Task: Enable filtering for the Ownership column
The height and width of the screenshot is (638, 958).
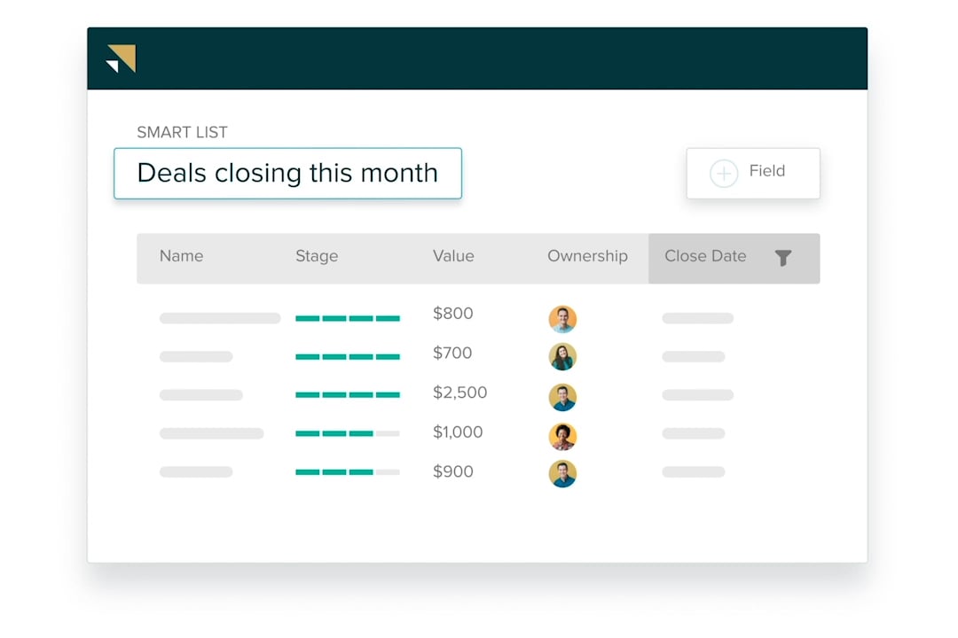Action: (587, 256)
